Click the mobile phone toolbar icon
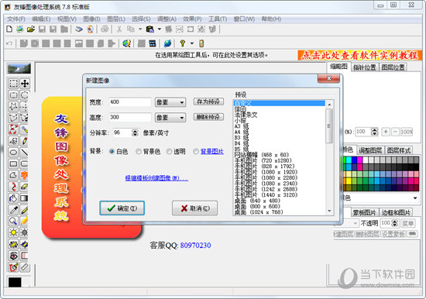Screen dimensions: 426x299 pos(201,43)
